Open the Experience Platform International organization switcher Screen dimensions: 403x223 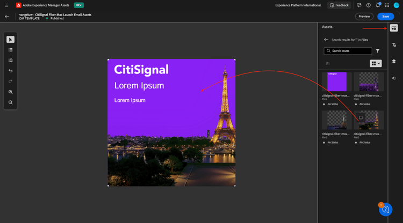tap(298, 5)
